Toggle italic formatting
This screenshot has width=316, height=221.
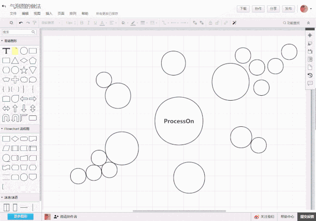(x=89, y=23)
